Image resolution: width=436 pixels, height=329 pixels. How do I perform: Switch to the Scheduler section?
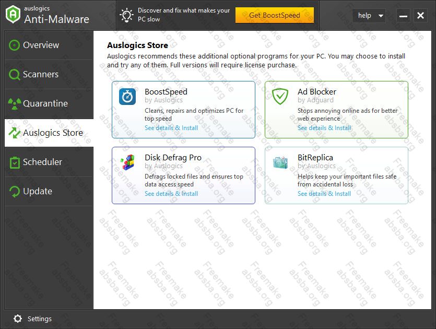pyautogui.click(x=49, y=162)
